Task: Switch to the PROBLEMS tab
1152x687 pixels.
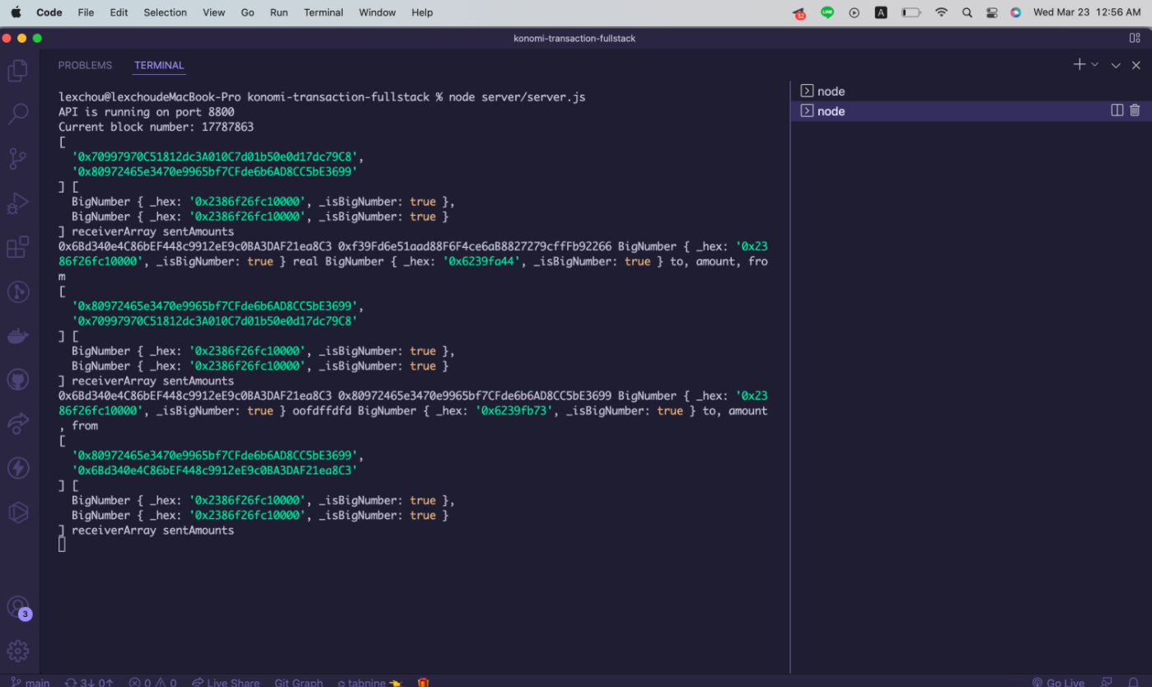Action: coord(85,65)
